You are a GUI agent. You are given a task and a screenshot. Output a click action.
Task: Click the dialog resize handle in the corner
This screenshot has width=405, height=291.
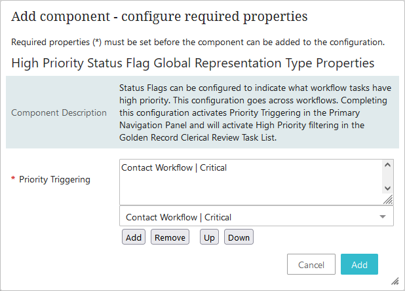[x=395, y=281]
